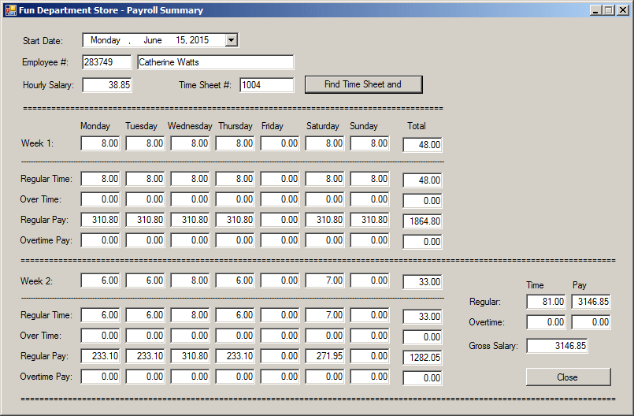The width and height of the screenshot is (634, 416).
Task: Click the employee name field Catherine Watts
Action: point(215,62)
